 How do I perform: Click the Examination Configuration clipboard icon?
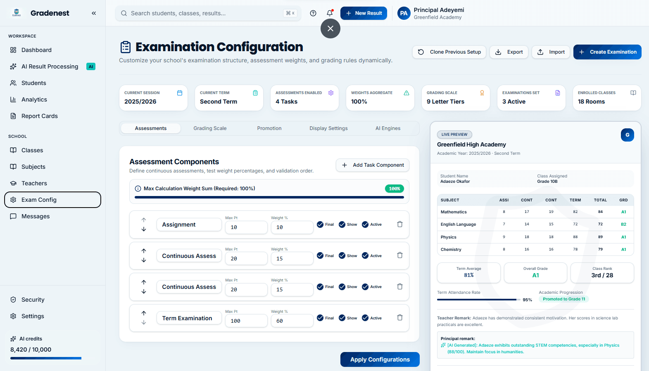126,47
